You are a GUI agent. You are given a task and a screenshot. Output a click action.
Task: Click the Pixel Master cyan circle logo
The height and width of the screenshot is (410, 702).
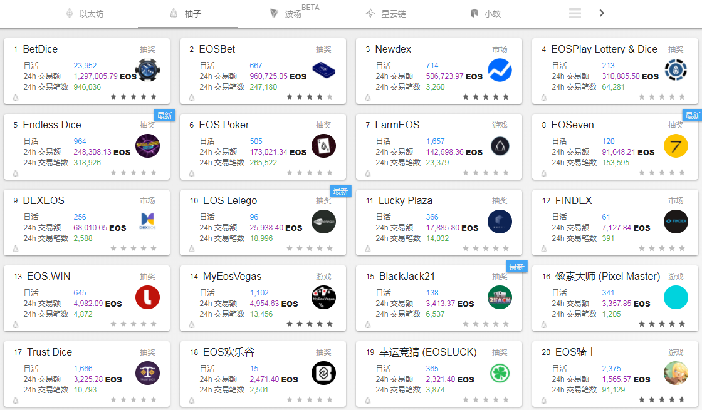tap(676, 297)
